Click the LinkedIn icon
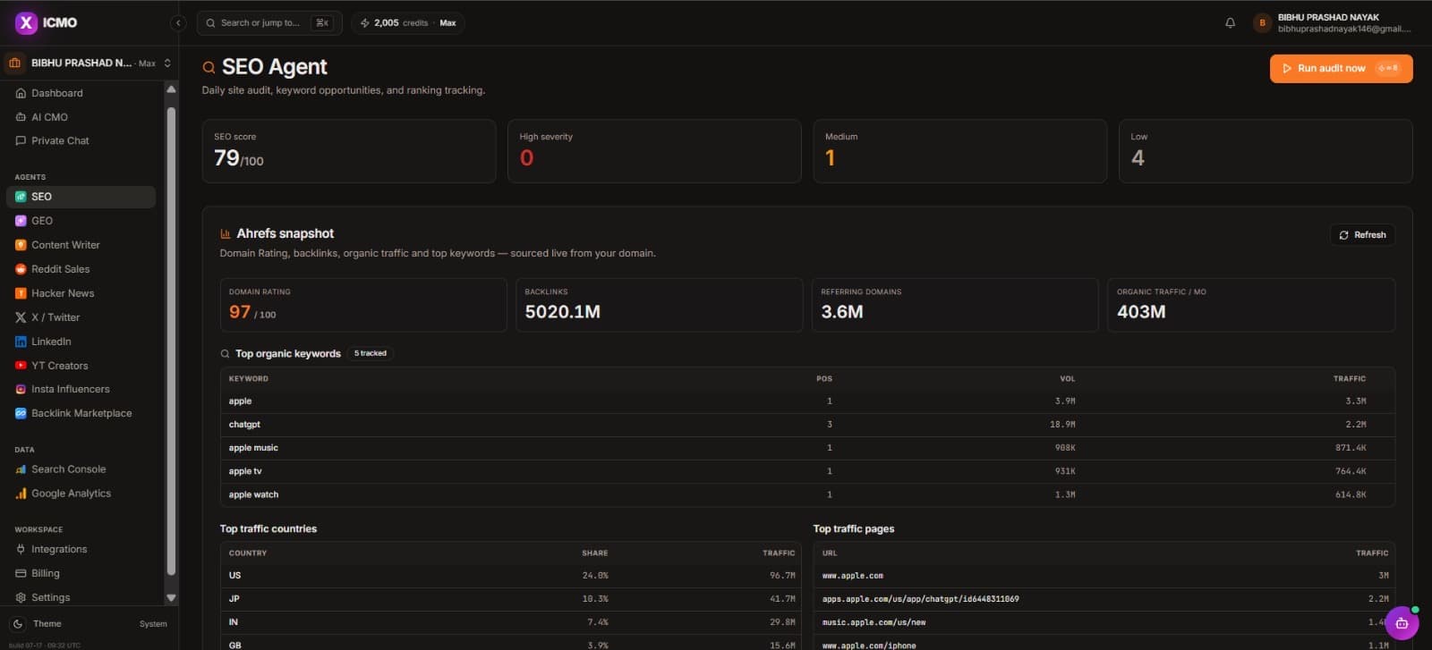This screenshot has height=650, width=1432. coord(21,342)
